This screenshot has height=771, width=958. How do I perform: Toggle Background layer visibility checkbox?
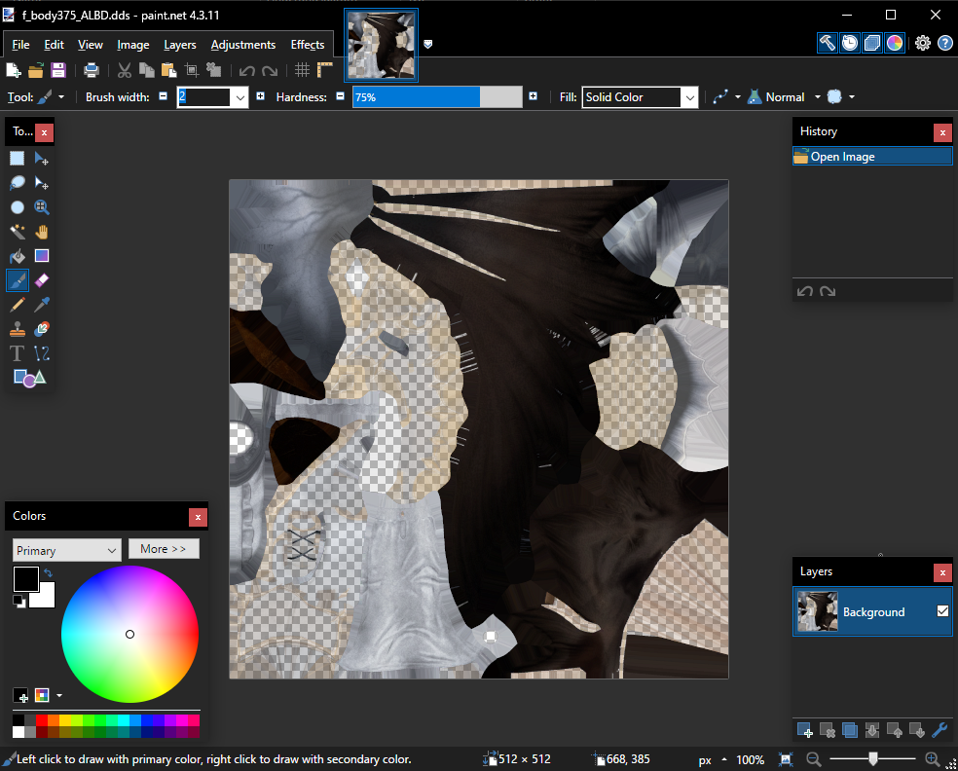(x=942, y=611)
